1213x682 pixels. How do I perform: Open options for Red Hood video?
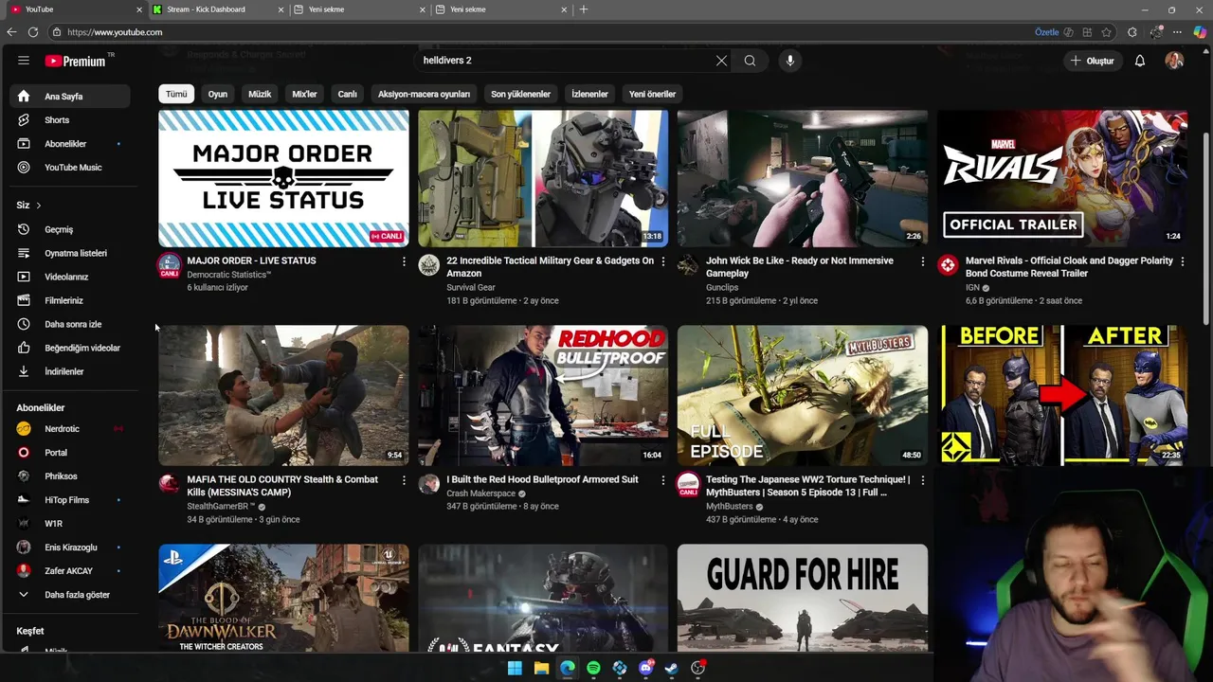point(663,480)
